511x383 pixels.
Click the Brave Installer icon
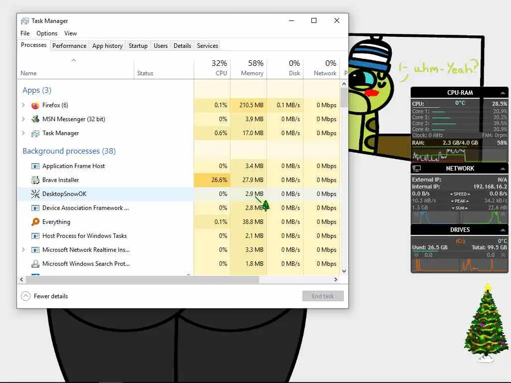tap(35, 180)
